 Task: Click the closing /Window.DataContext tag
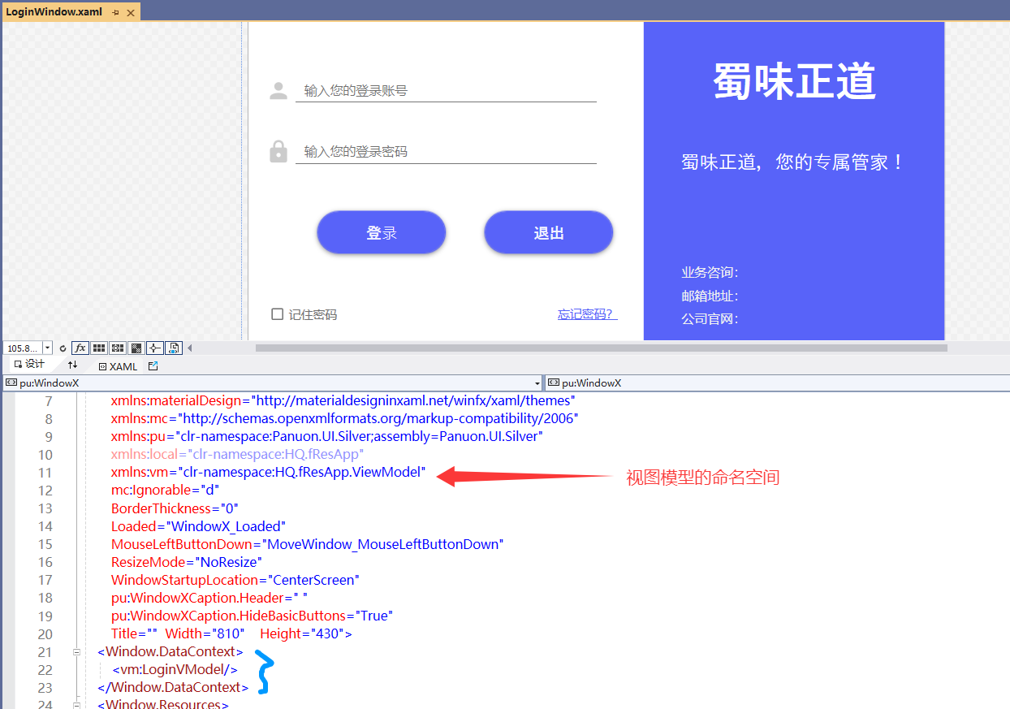point(173,687)
